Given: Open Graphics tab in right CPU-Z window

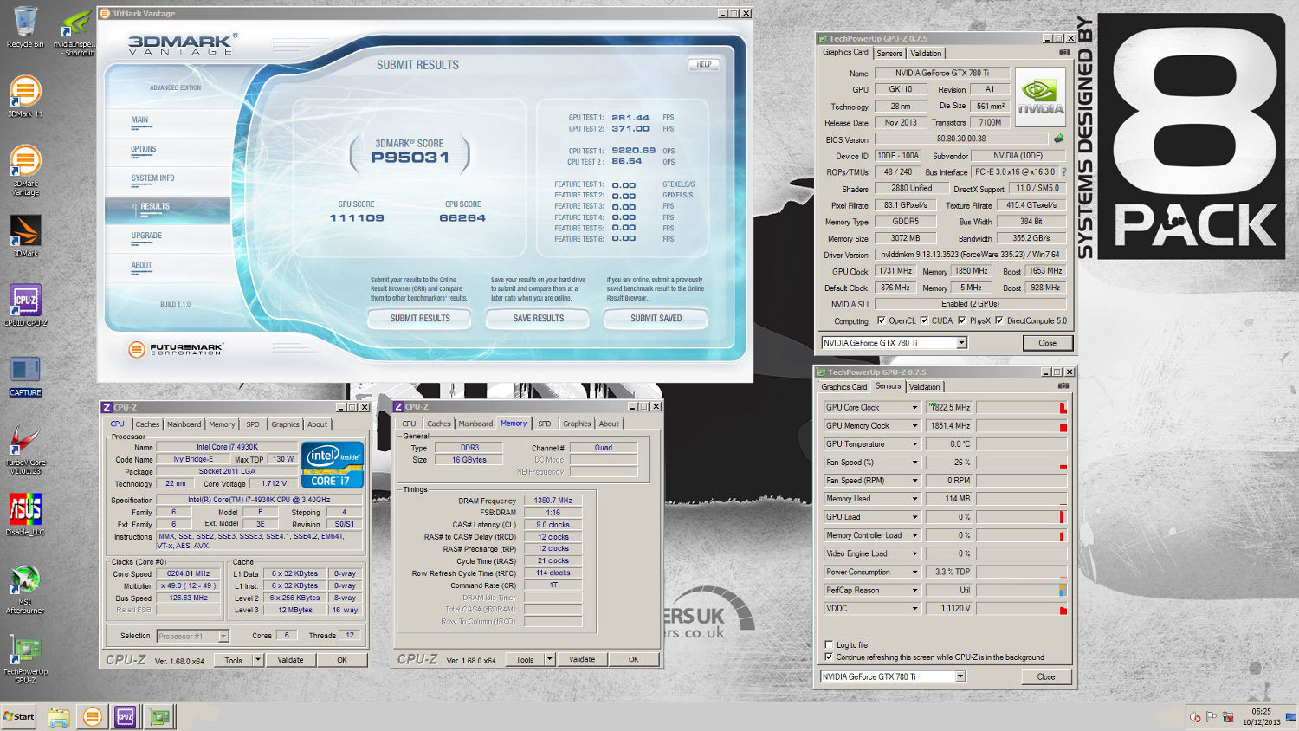Looking at the screenshot, I should (577, 424).
